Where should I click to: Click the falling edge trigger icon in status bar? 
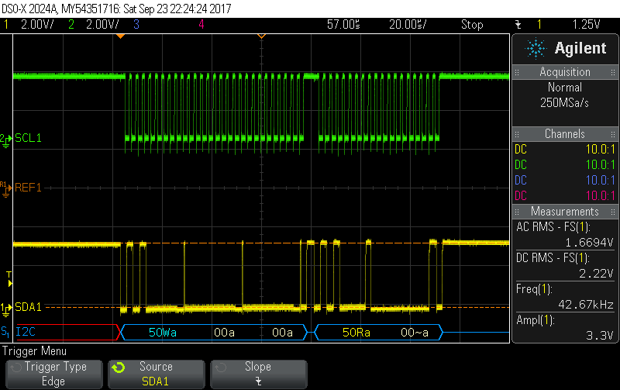click(x=518, y=25)
